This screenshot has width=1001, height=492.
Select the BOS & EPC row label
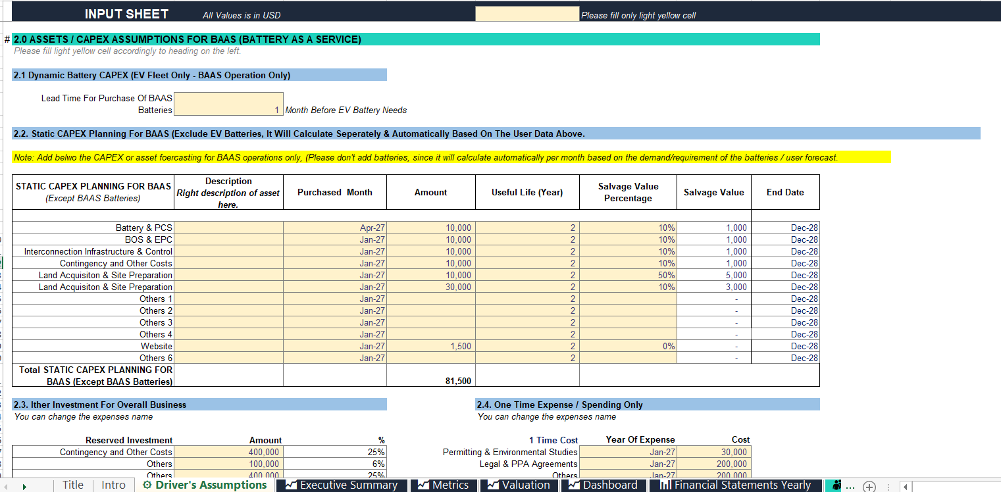[x=93, y=239]
